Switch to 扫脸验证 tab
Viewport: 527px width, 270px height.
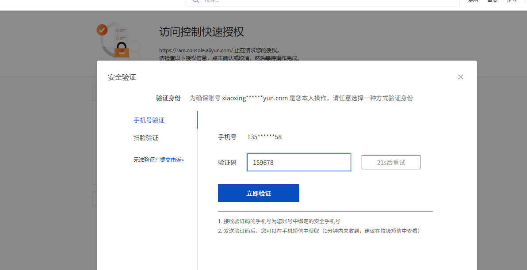coord(146,138)
